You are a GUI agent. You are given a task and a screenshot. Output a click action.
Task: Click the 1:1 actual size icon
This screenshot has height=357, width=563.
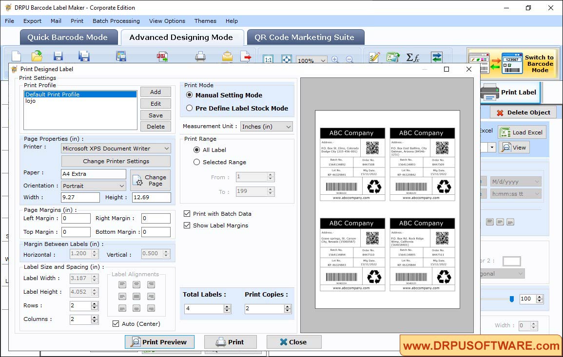pyautogui.click(x=268, y=59)
